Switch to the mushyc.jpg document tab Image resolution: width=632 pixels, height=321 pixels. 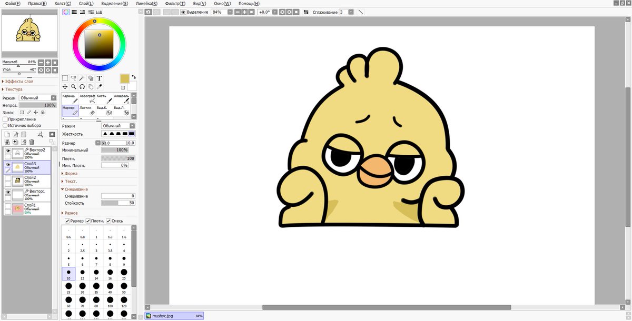pos(174,316)
